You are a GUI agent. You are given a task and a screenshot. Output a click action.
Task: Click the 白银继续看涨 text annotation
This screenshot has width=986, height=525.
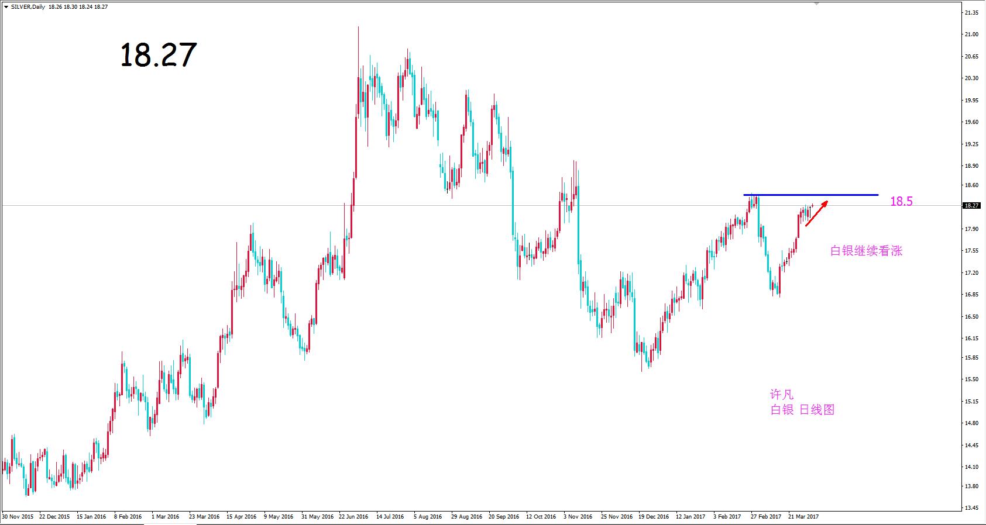pyautogui.click(x=866, y=251)
